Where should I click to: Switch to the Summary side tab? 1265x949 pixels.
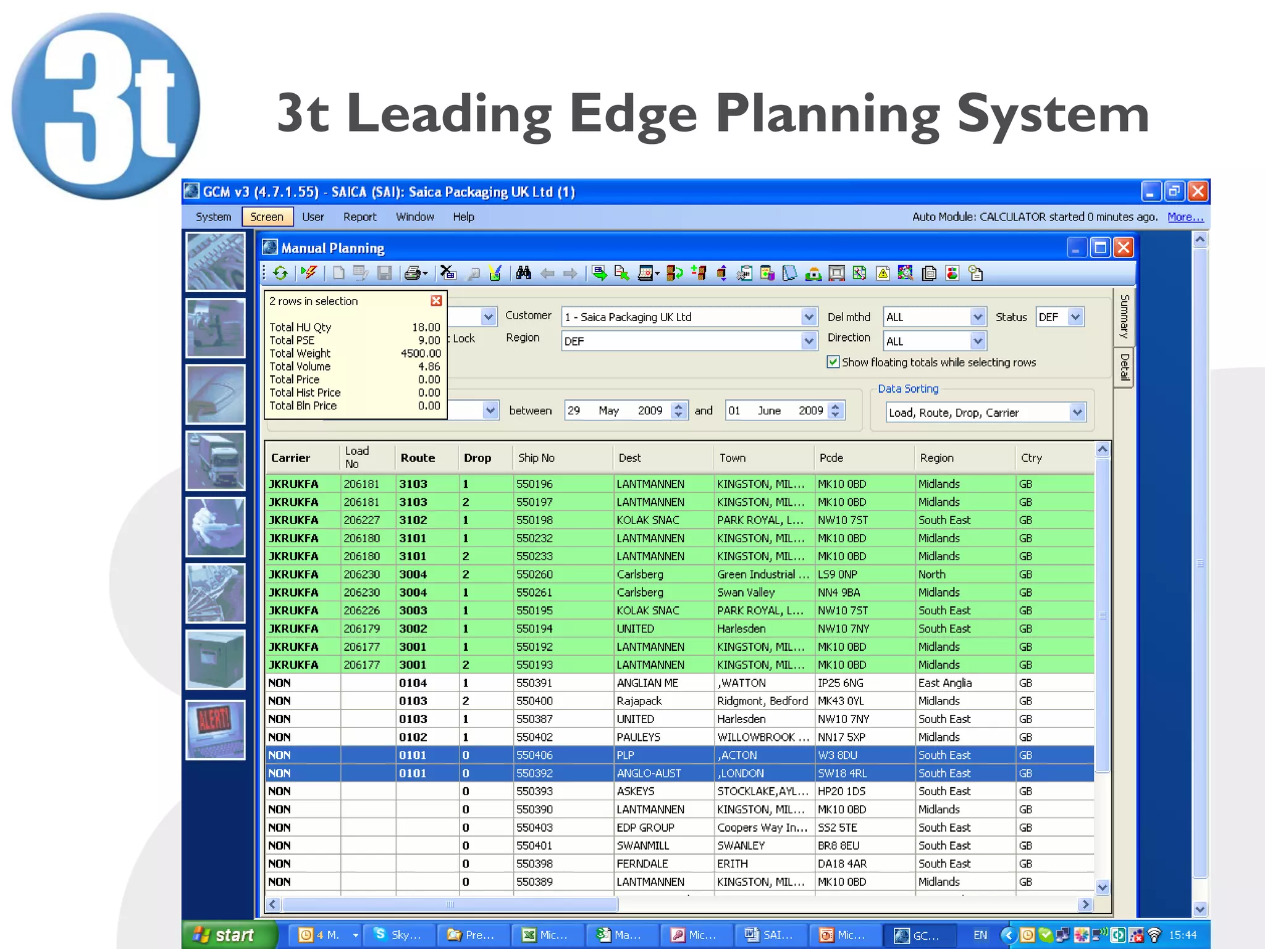(x=1124, y=316)
